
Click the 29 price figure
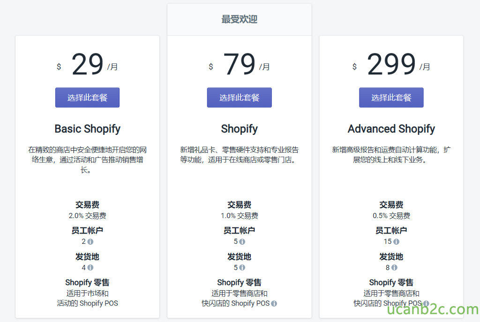(x=88, y=64)
